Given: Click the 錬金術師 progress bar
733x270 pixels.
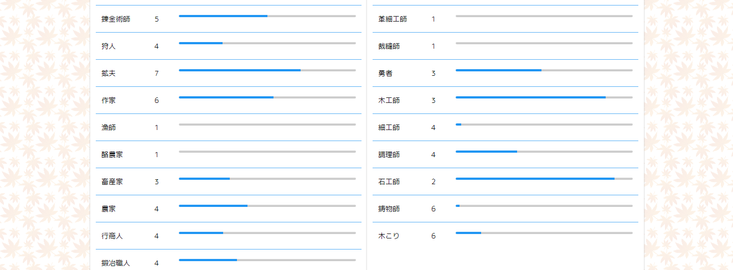Looking at the screenshot, I should point(267,16).
